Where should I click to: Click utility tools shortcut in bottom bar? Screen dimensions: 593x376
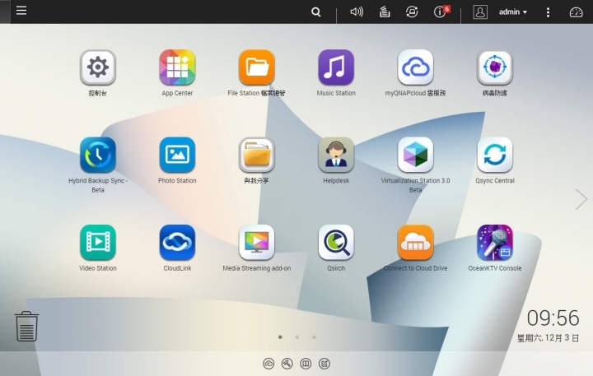click(287, 364)
